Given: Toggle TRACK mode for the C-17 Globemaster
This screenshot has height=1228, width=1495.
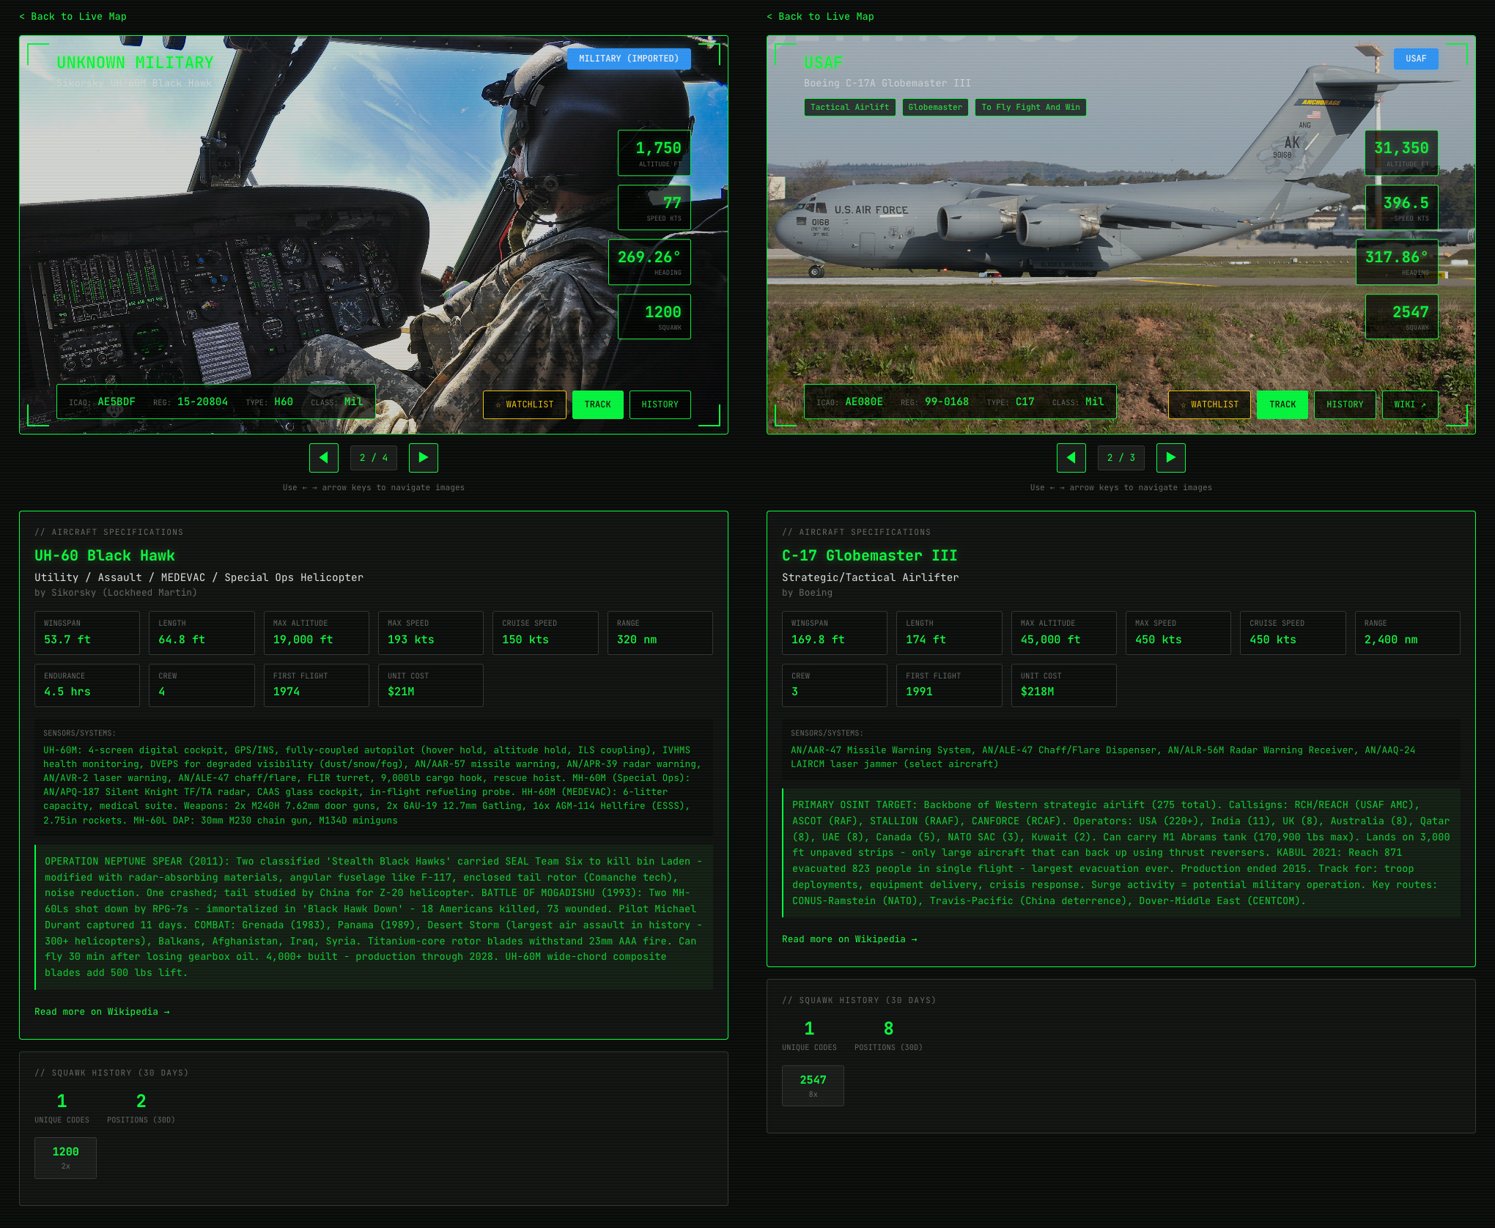Looking at the screenshot, I should (1282, 404).
